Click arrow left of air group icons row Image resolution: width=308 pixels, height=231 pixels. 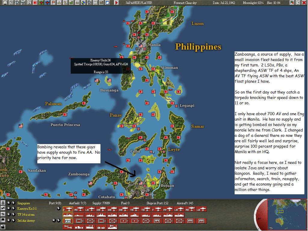[x=59, y=208]
